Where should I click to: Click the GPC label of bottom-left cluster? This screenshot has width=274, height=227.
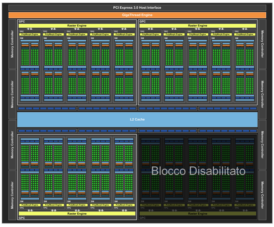coord(22,218)
